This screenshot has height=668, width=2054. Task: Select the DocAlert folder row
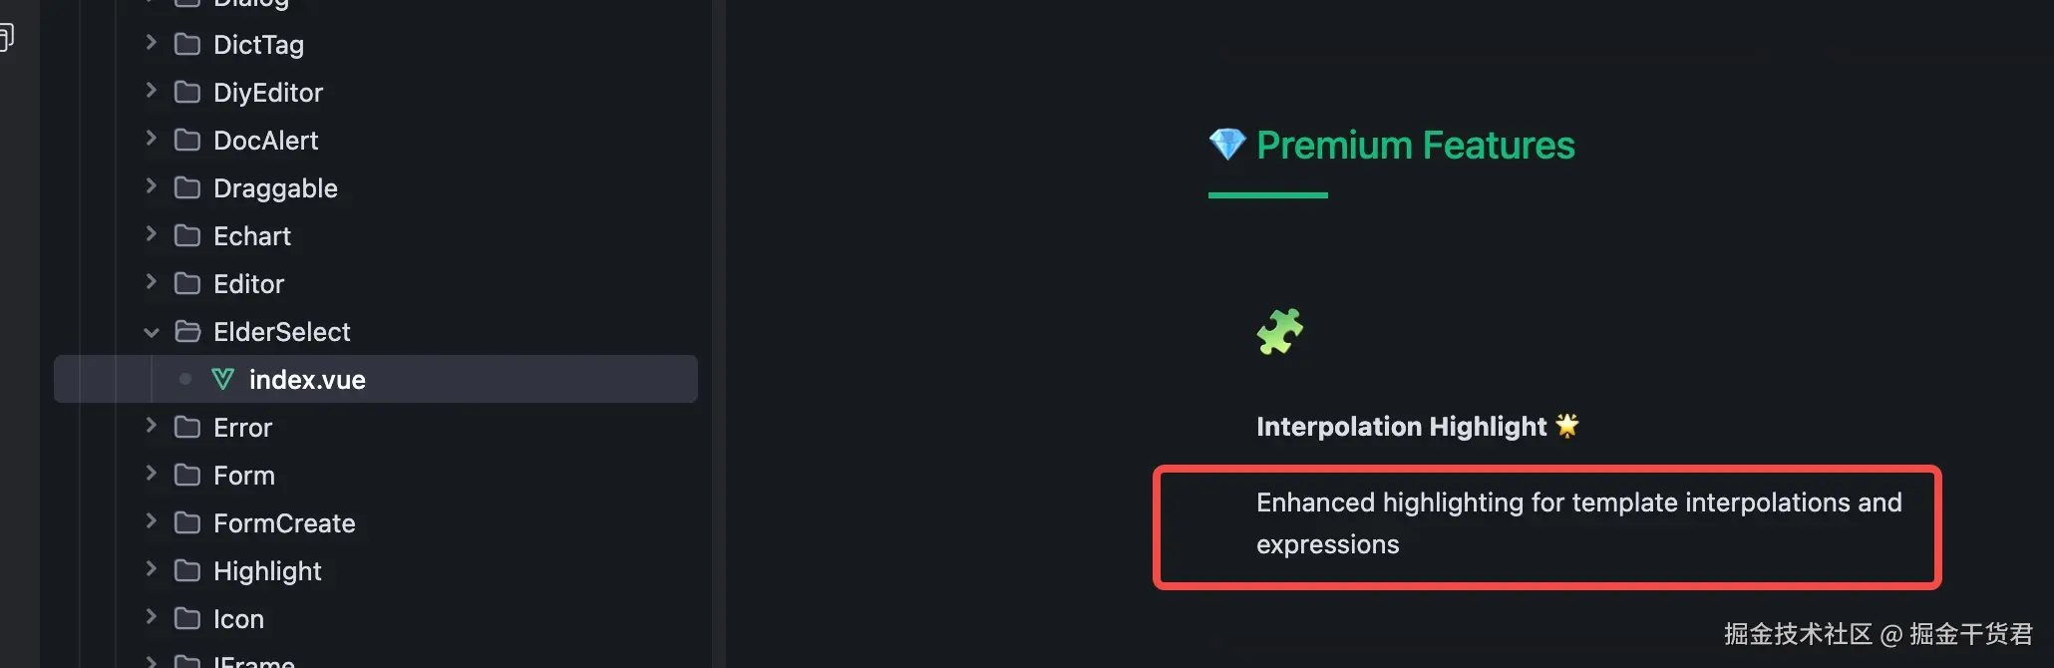pos(265,141)
